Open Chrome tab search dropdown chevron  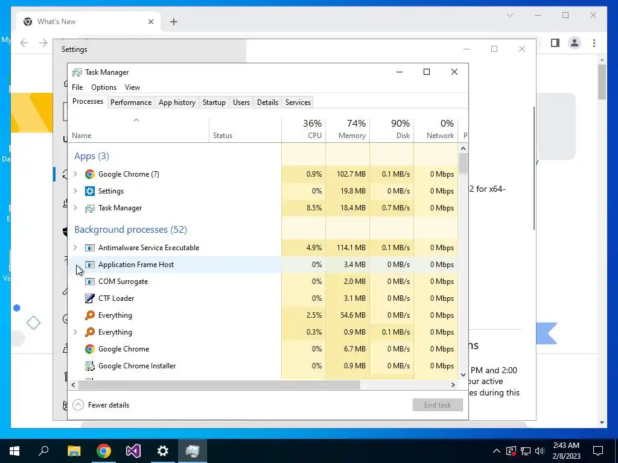click(509, 15)
